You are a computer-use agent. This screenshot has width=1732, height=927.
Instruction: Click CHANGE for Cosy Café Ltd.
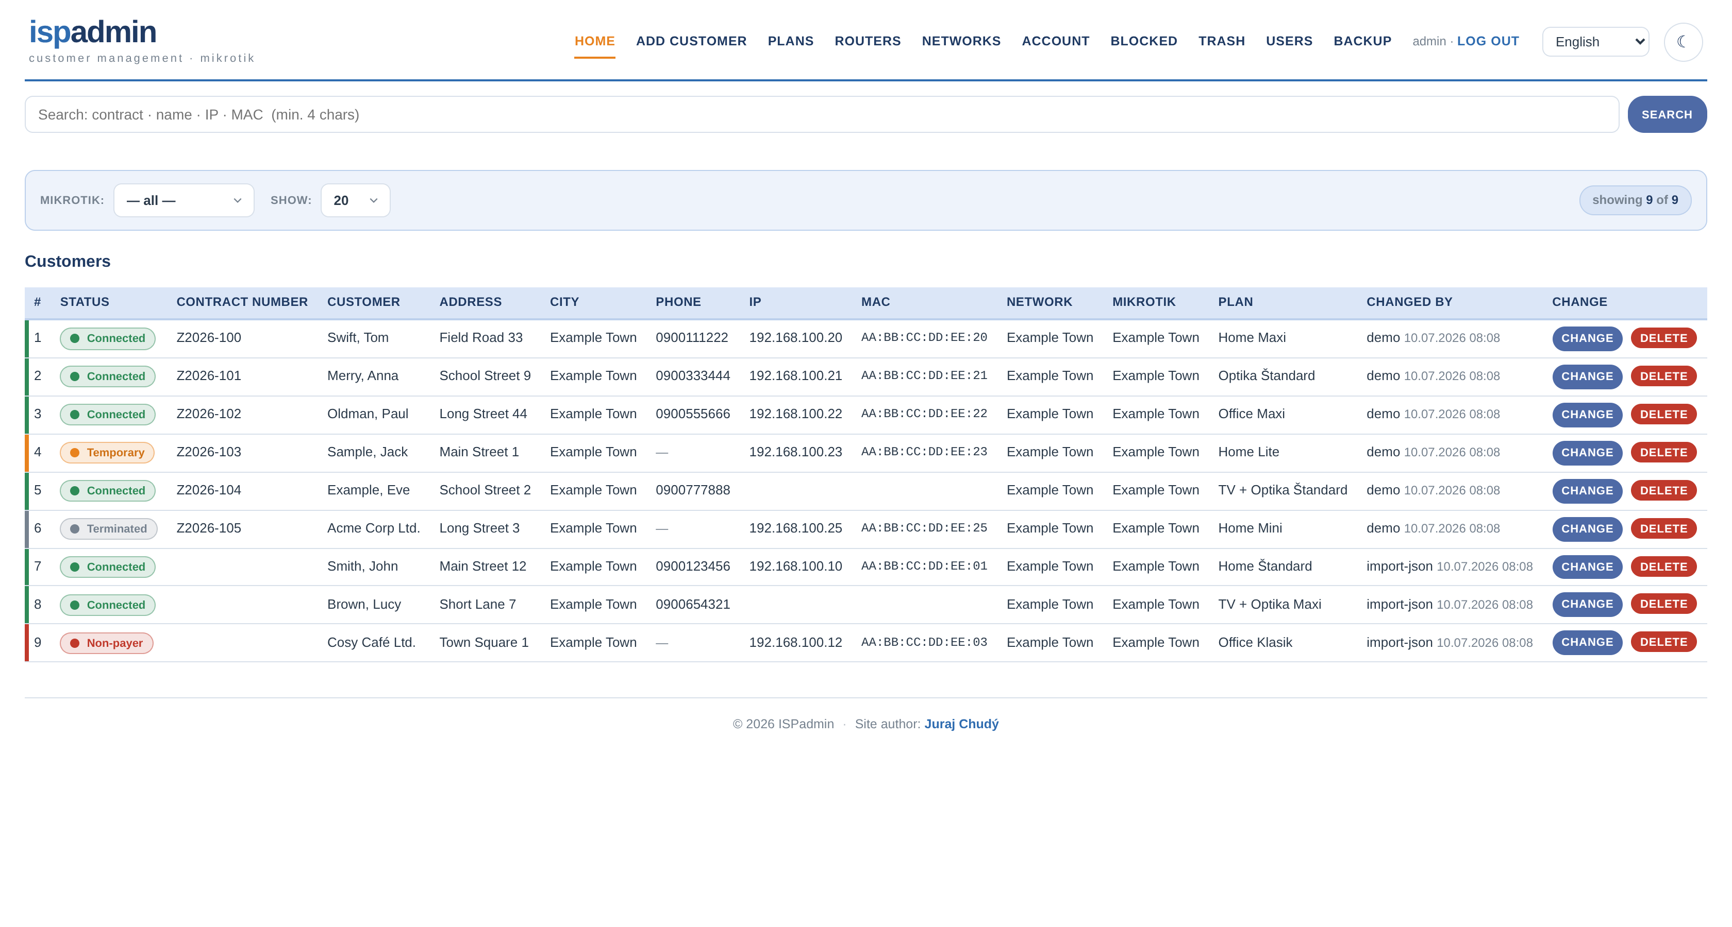click(x=1587, y=642)
